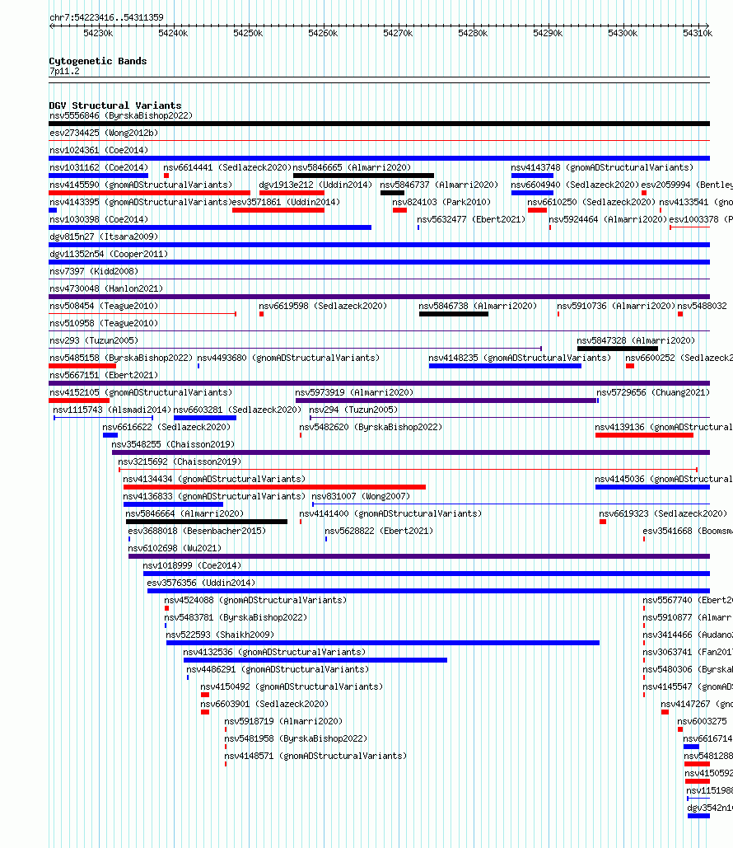Click black bar under nsv5846665

pyautogui.click(x=363, y=176)
